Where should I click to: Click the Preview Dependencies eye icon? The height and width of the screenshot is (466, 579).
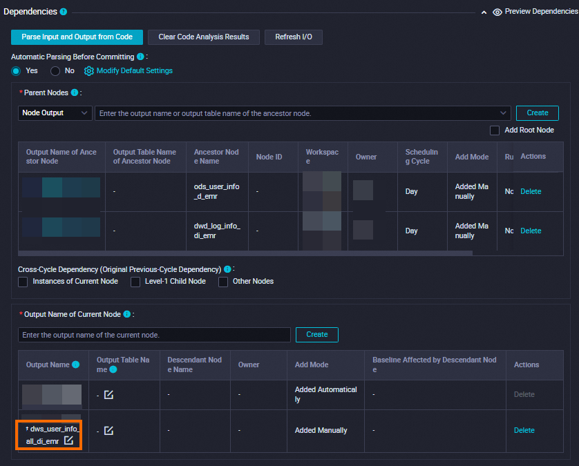(x=497, y=12)
